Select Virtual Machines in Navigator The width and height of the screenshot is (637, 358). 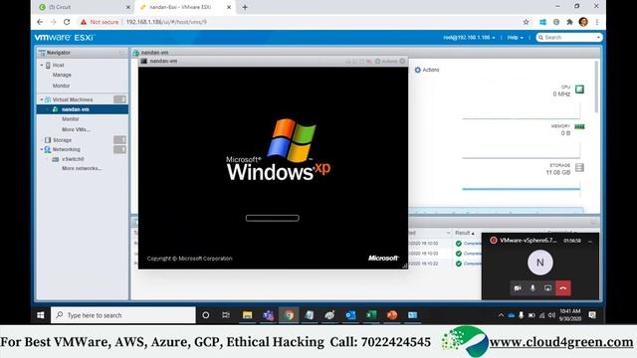pos(73,99)
